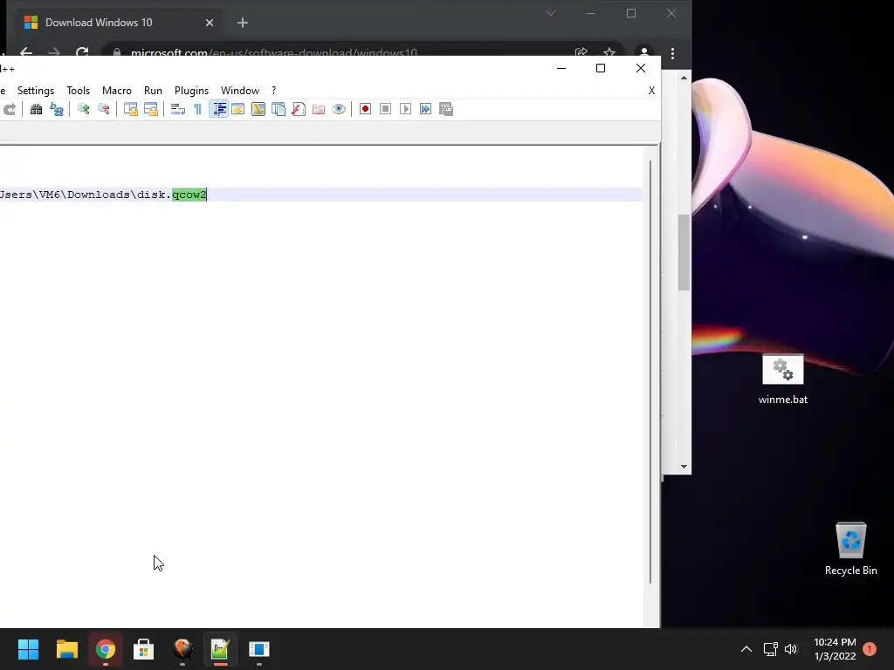Toggle synchronize horizontal scrolling icon
Viewport: 894px width, 670px height.
pos(151,109)
